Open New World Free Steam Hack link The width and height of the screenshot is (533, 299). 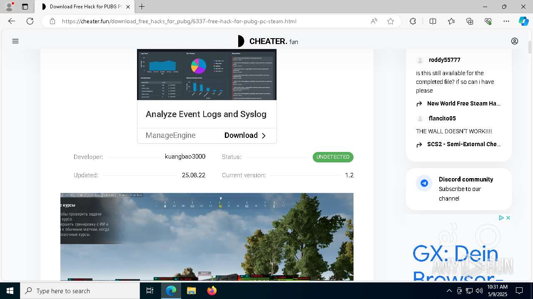(463, 103)
